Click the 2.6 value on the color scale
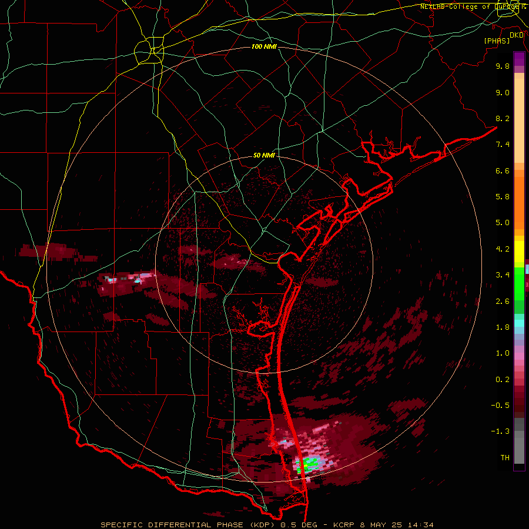The image size is (529, 529). 503,302
